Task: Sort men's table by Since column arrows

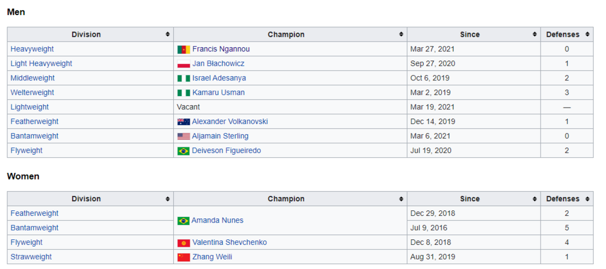Action: tap(534, 35)
